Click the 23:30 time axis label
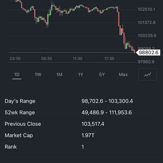This screenshot has width=163, height=163. [15, 58]
